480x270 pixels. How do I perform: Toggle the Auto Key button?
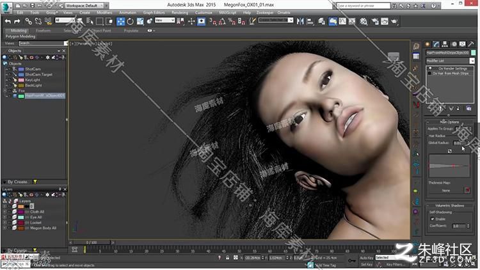tap(367, 258)
